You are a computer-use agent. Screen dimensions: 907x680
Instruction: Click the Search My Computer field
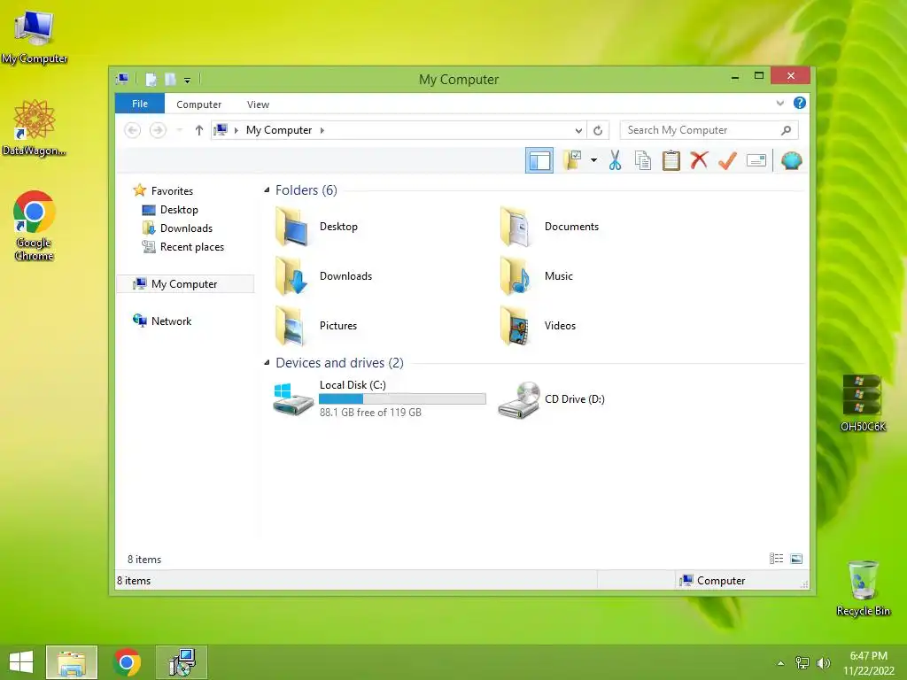pos(709,130)
